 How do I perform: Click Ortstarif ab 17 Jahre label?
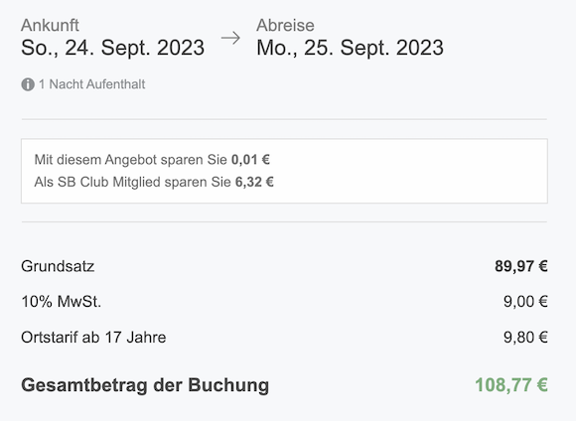coord(93,338)
